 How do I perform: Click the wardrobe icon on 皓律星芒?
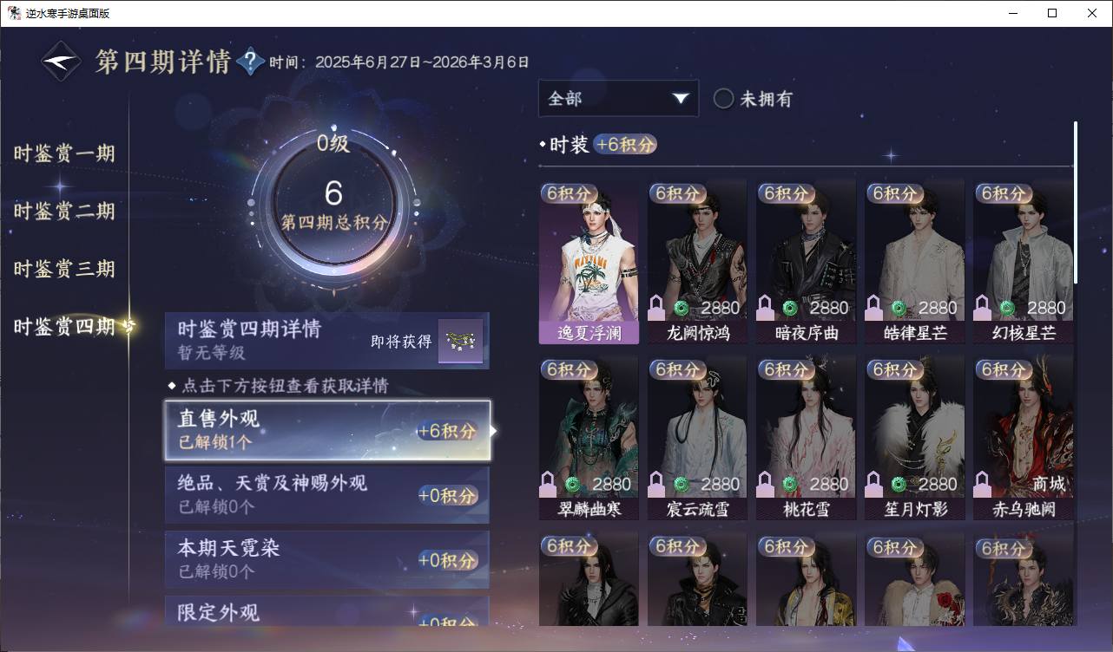point(874,307)
